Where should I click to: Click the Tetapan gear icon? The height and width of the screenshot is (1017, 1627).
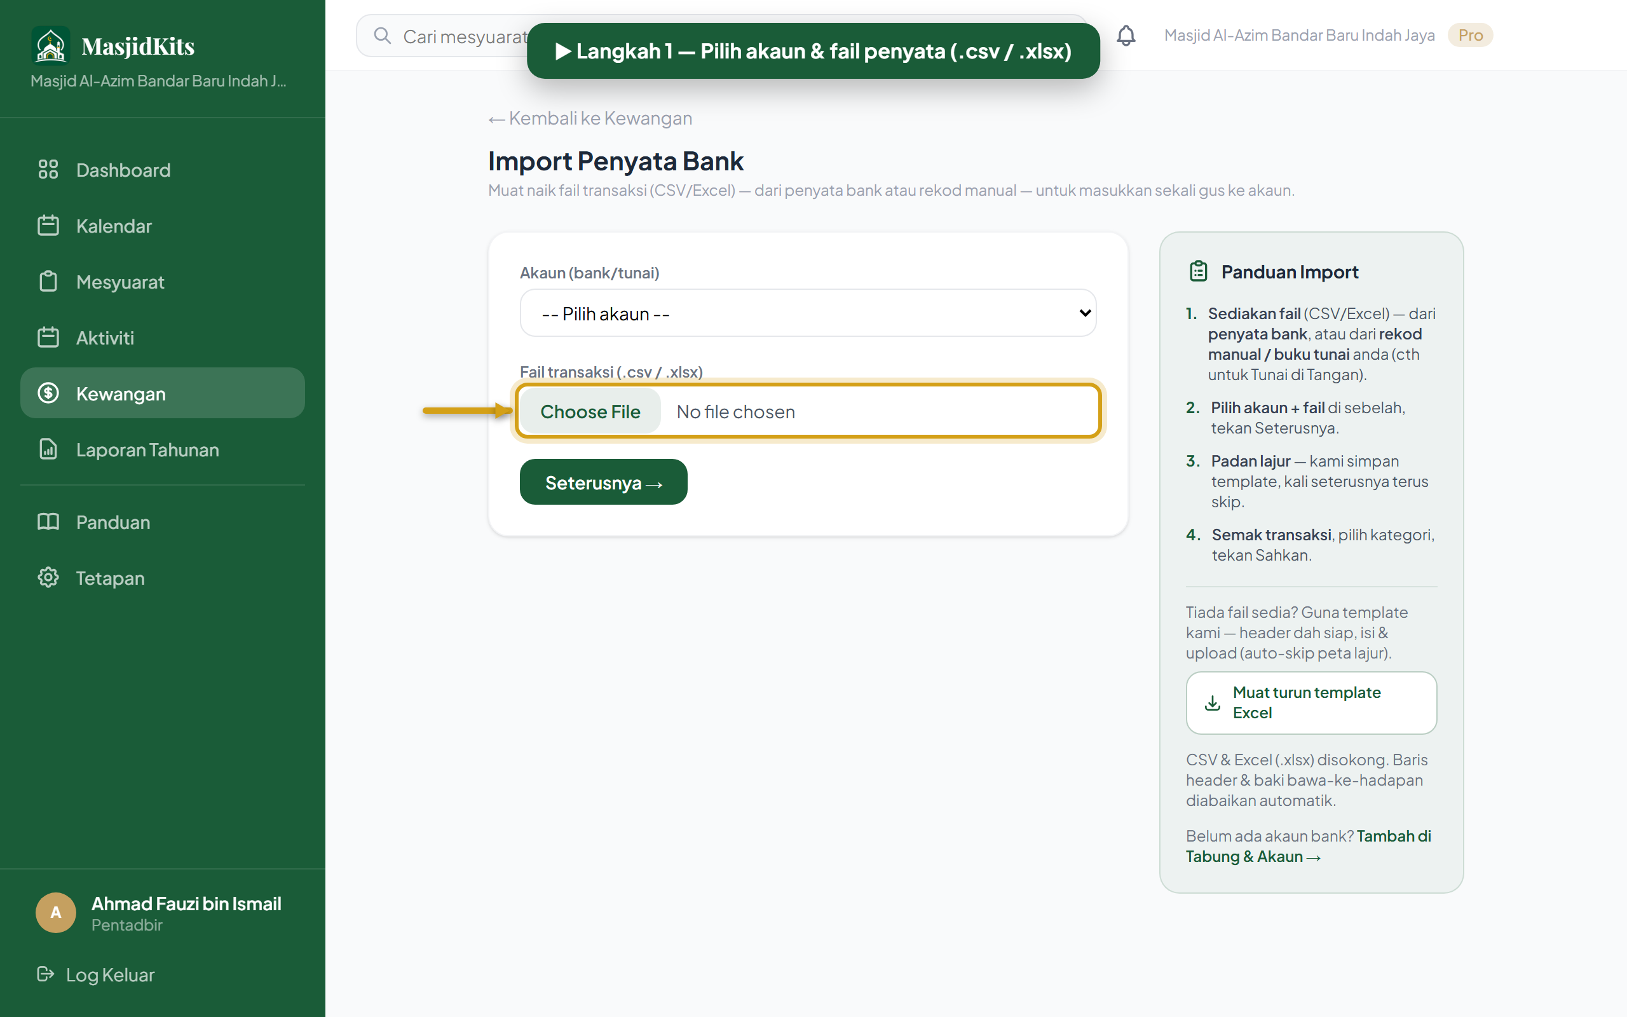(x=48, y=577)
